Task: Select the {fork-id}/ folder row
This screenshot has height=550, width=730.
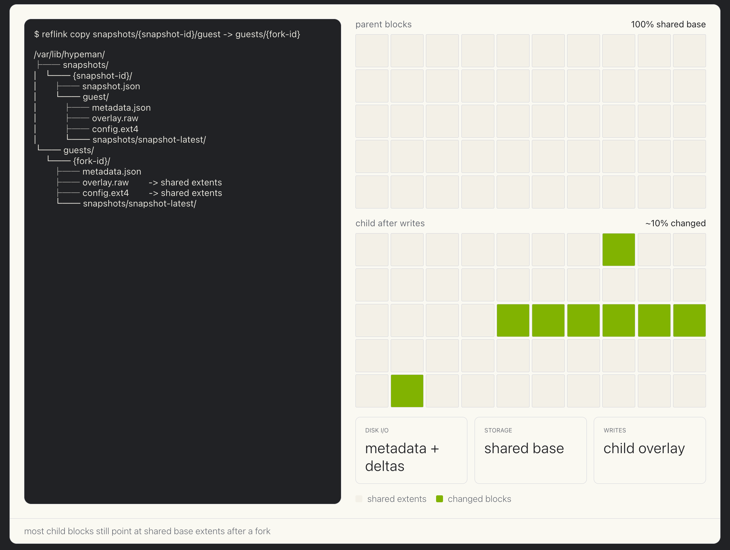Action: [x=91, y=161]
